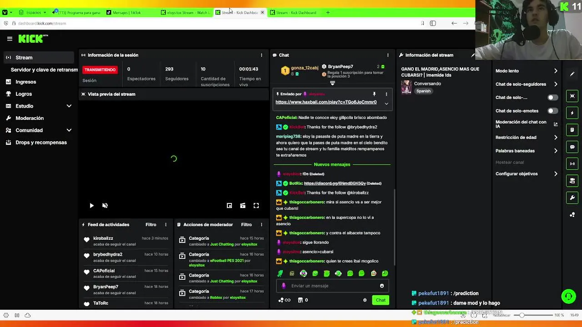
Task: Click the lightning bolt sidebar icon
Action: coord(572,113)
